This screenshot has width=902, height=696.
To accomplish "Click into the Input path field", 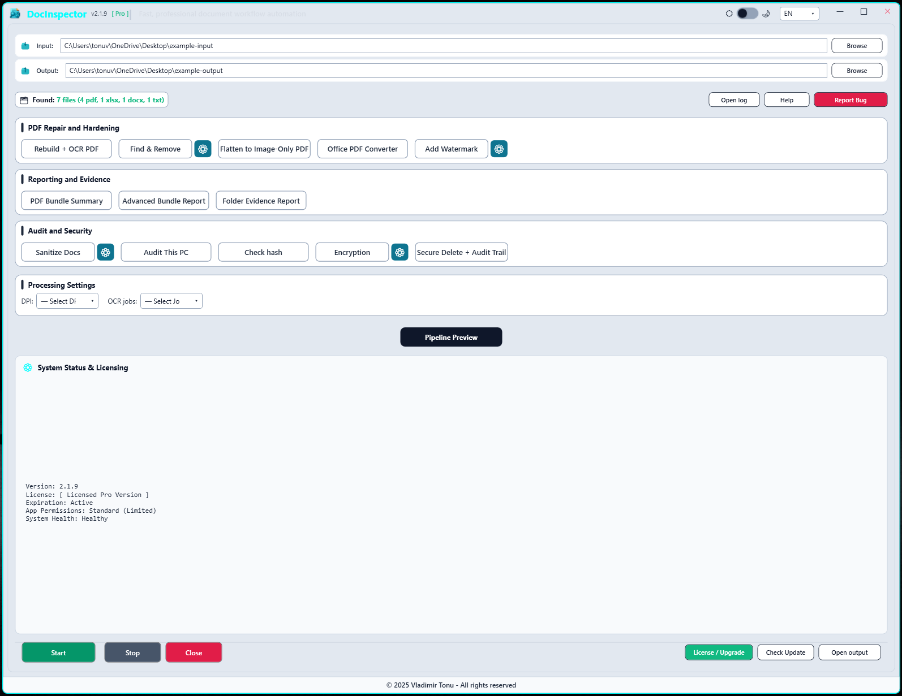I will (444, 46).
